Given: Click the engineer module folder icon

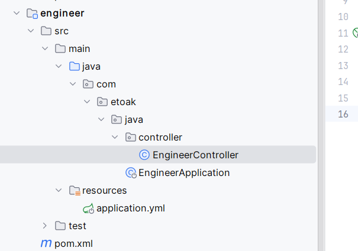Looking at the screenshot, I should (x=32, y=14).
